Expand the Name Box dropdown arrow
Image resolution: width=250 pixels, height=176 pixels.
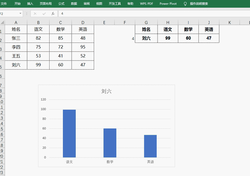coord(20,13)
